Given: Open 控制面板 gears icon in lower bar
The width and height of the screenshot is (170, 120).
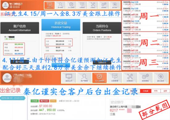Looking at the screenshot, I should 145,78.
